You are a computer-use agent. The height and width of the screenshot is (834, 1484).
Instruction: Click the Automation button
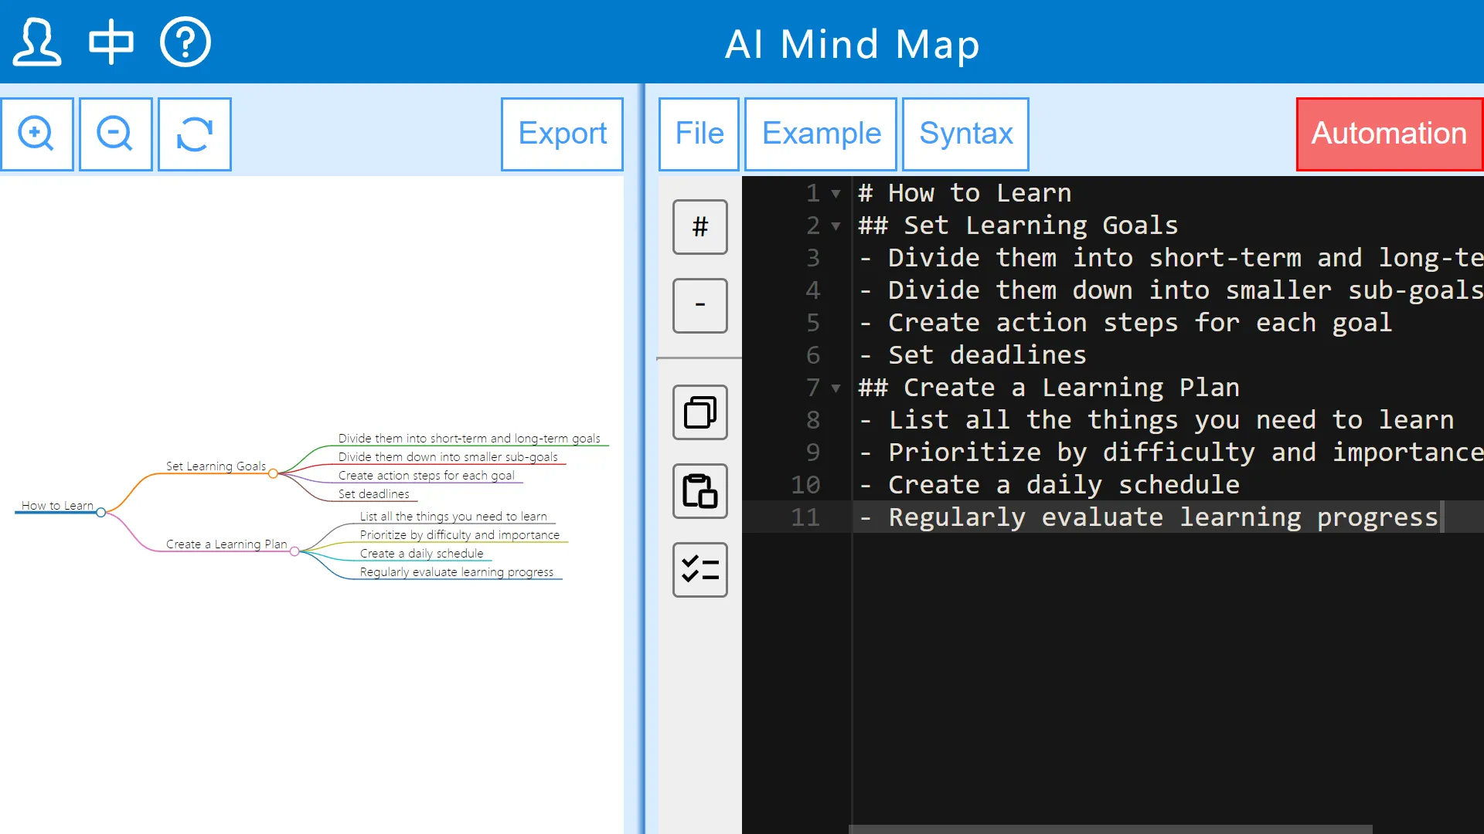(1388, 134)
